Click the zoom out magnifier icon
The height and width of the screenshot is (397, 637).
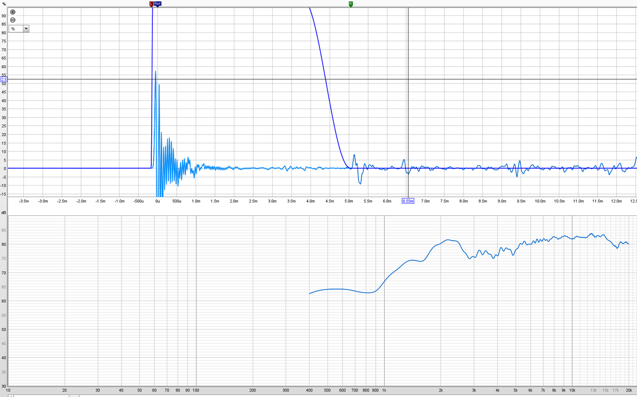coord(13,20)
